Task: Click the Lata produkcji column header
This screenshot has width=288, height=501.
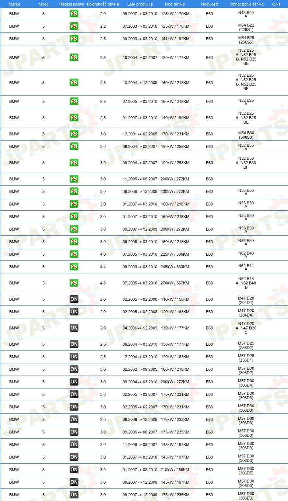Action: coord(140,4)
